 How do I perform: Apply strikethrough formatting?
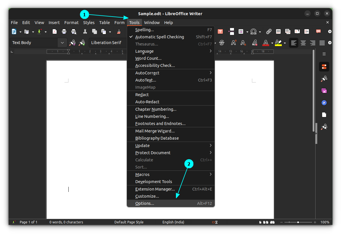[x=222, y=42]
